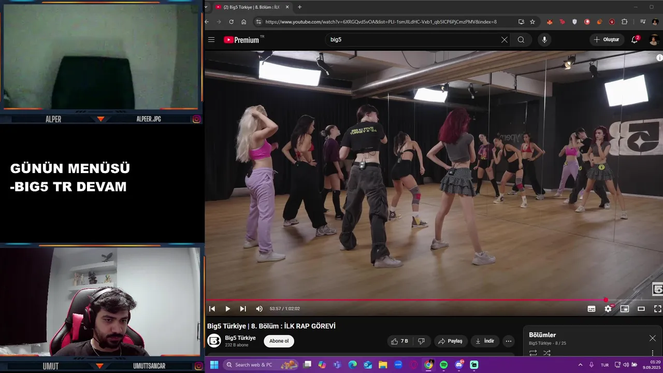Switch to miniplayer mode
Image resolution: width=663 pixels, height=373 pixels.
tap(625, 309)
